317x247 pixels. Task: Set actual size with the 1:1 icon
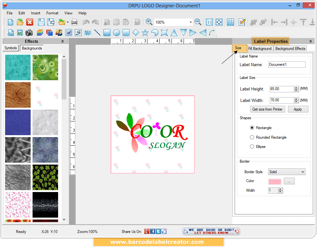click(209, 22)
